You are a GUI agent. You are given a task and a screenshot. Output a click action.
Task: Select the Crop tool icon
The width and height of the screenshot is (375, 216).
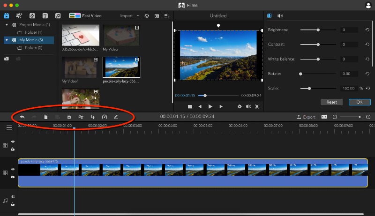[x=92, y=117]
